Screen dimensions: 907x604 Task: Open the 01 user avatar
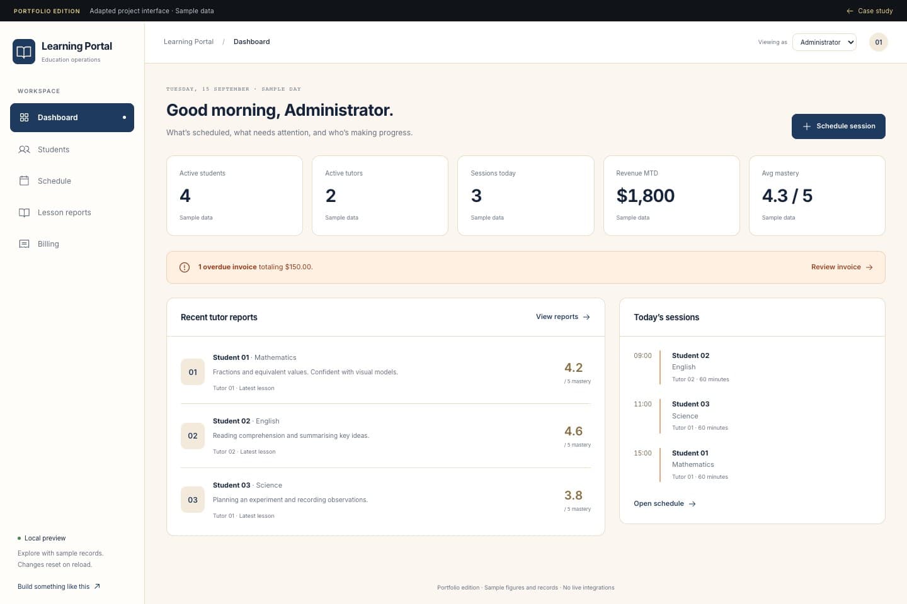coord(879,42)
